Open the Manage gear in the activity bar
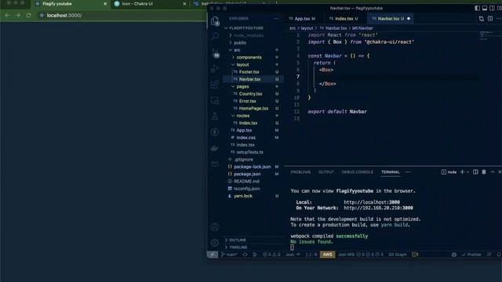 (x=215, y=243)
